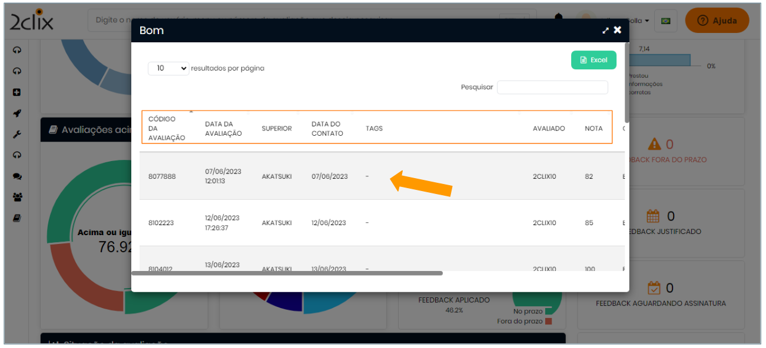Expand the user account dropdown arrow
766x348 pixels.
click(647, 21)
